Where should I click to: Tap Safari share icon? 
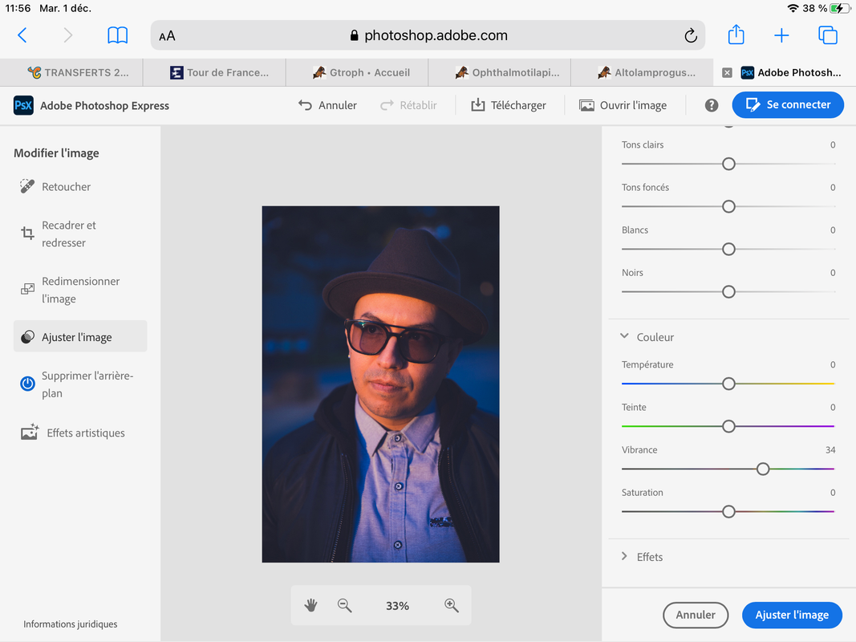(x=736, y=35)
